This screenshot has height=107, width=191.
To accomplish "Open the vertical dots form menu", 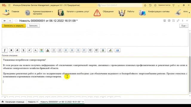I will click(x=182, y=21).
